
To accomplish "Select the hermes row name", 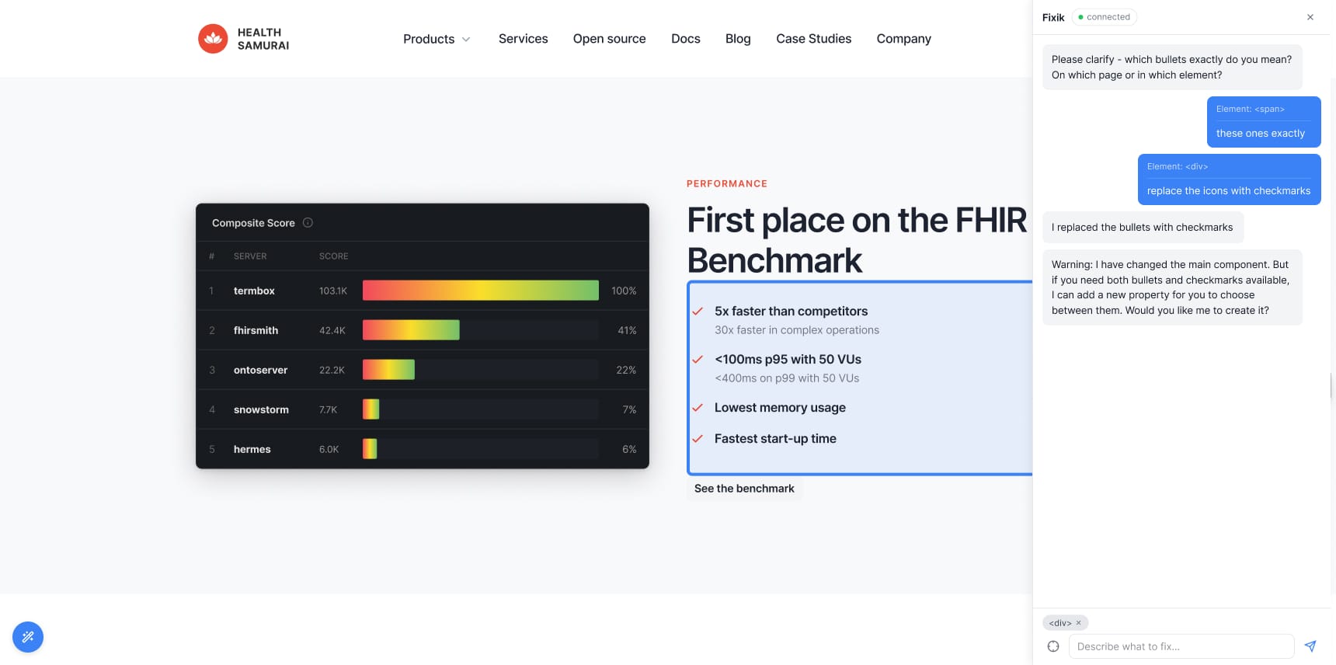I will click(x=252, y=449).
